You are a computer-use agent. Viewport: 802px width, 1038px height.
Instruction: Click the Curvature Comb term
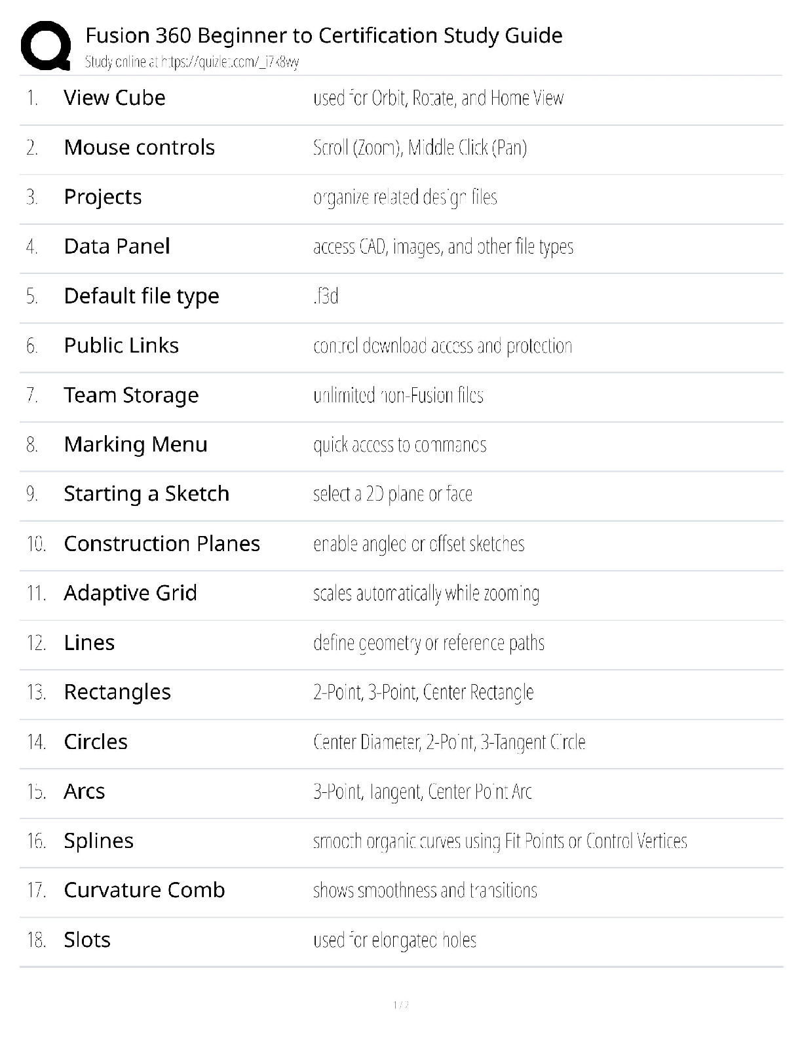[144, 890]
